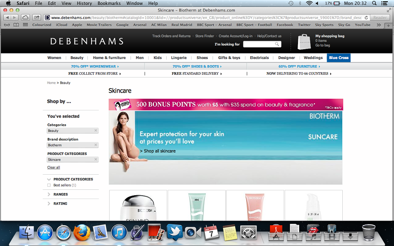Click the search magnifier in Debenhams search box

[x=277, y=44]
